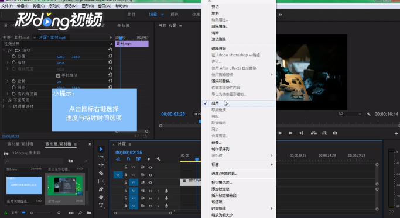Collapse the Motion effect group
400x218 pixels.
[4, 50]
